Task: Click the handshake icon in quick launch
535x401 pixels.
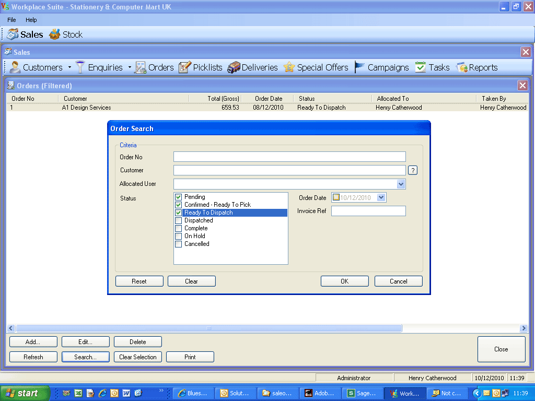Action: coord(66,393)
